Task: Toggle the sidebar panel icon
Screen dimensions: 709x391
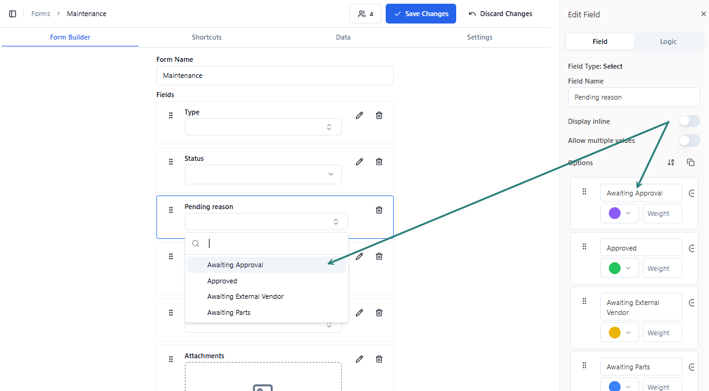Action: pyautogui.click(x=12, y=14)
